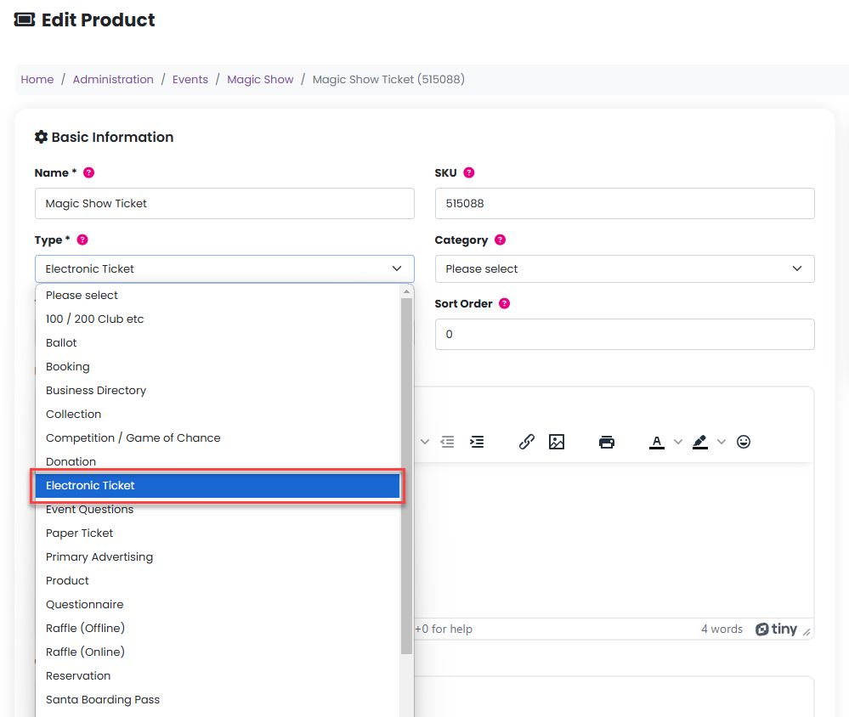Screen dimensions: 849x717
Task: Select Collection type option
Action: [x=218, y=415]
